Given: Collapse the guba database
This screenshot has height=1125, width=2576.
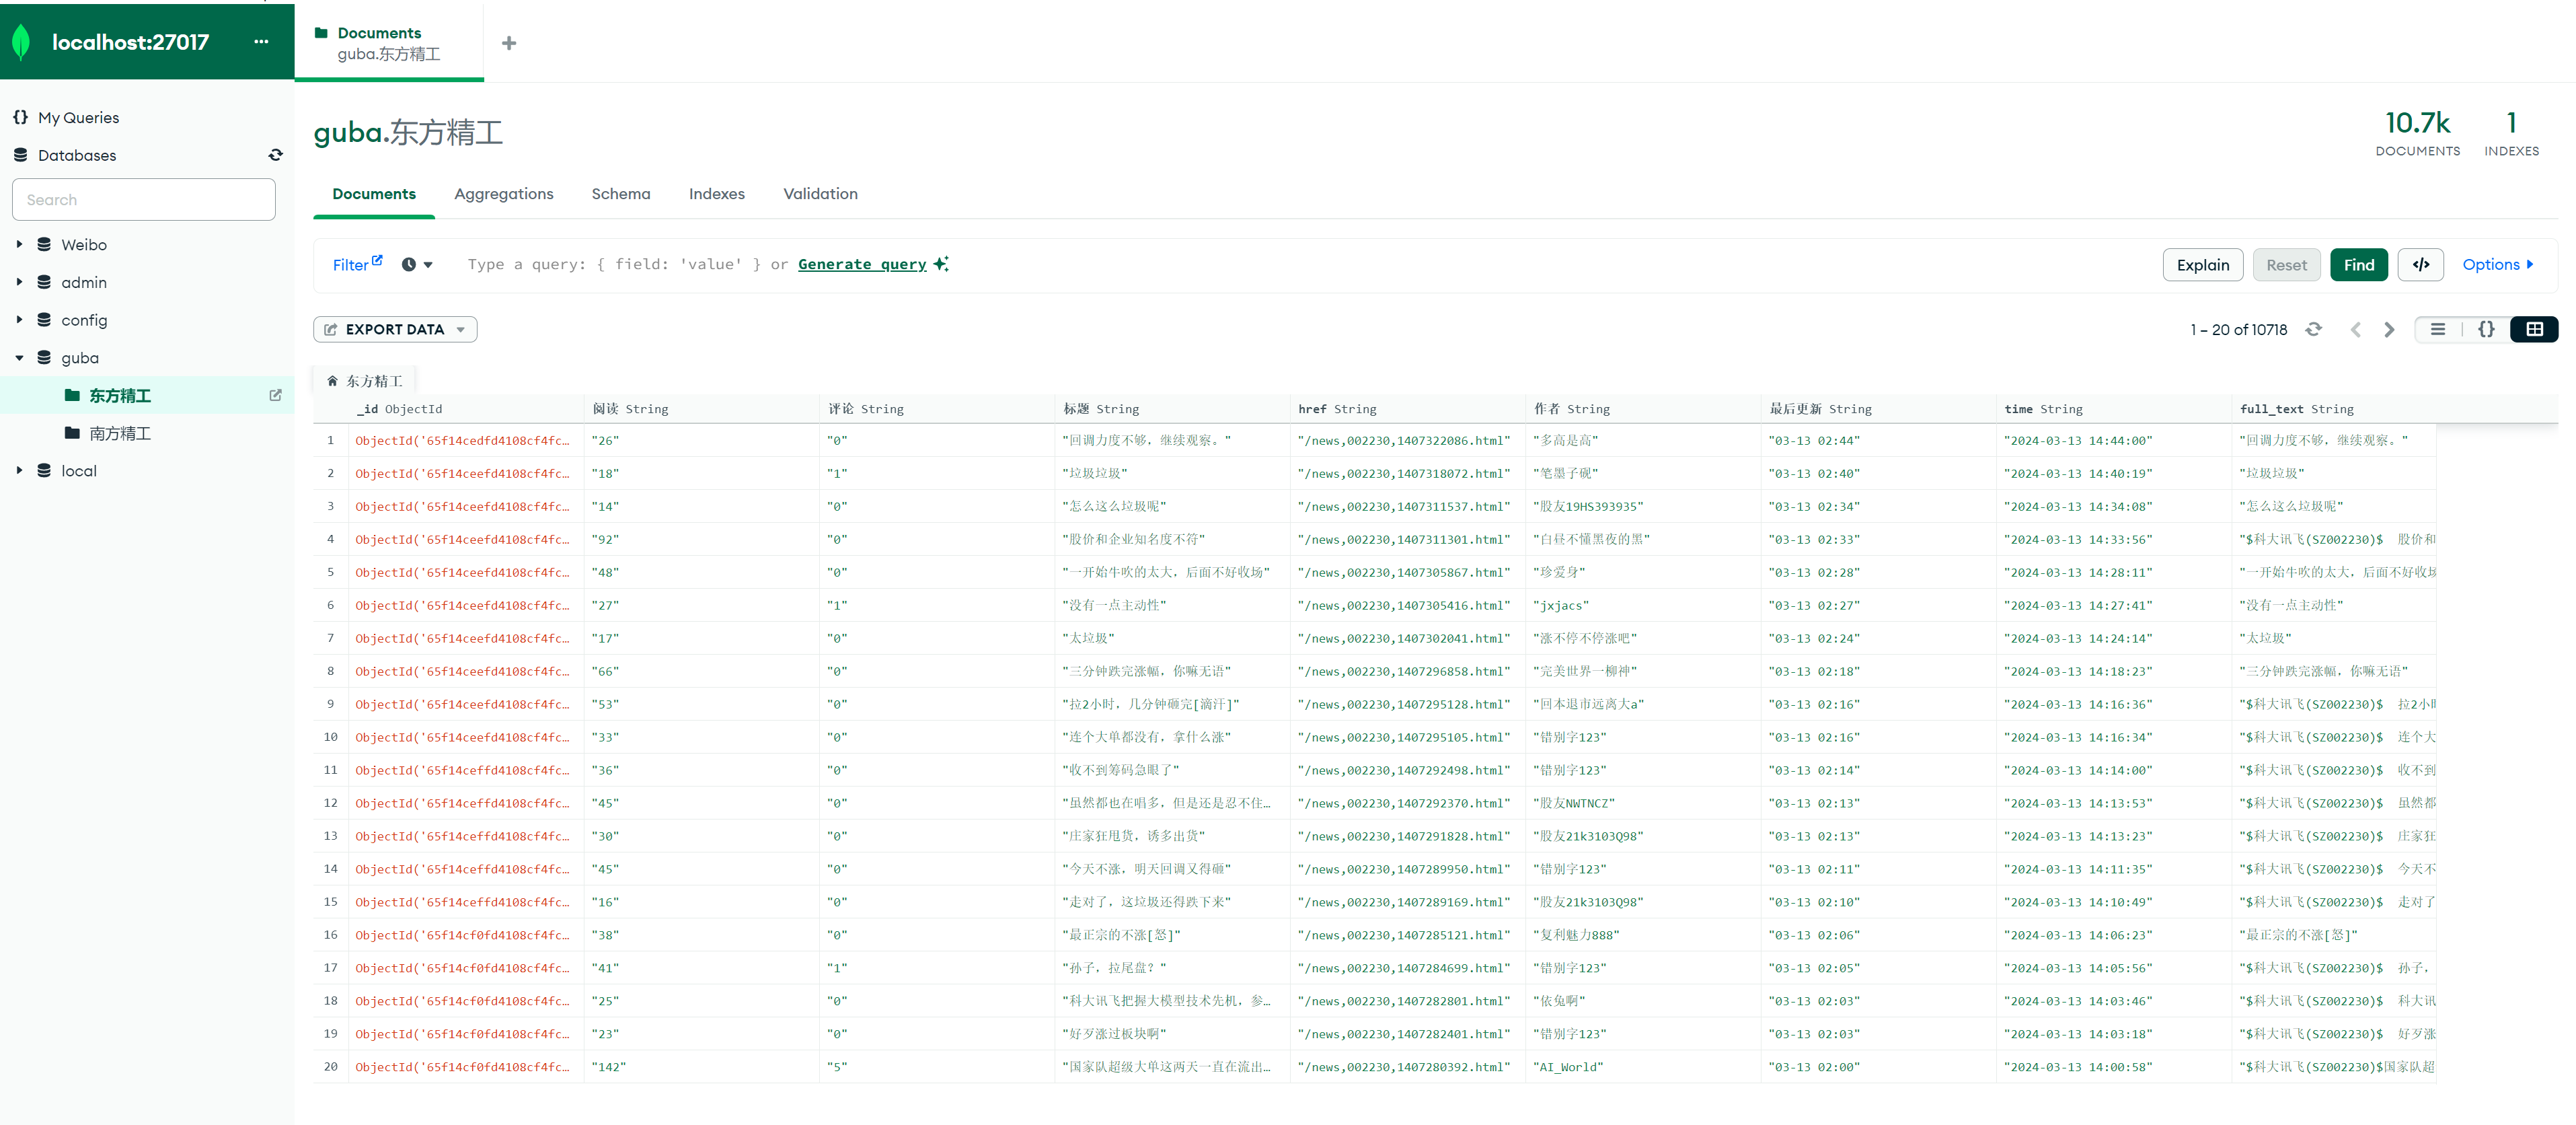Looking at the screenshot, I should pyautogui.click(x=19, y=358).
